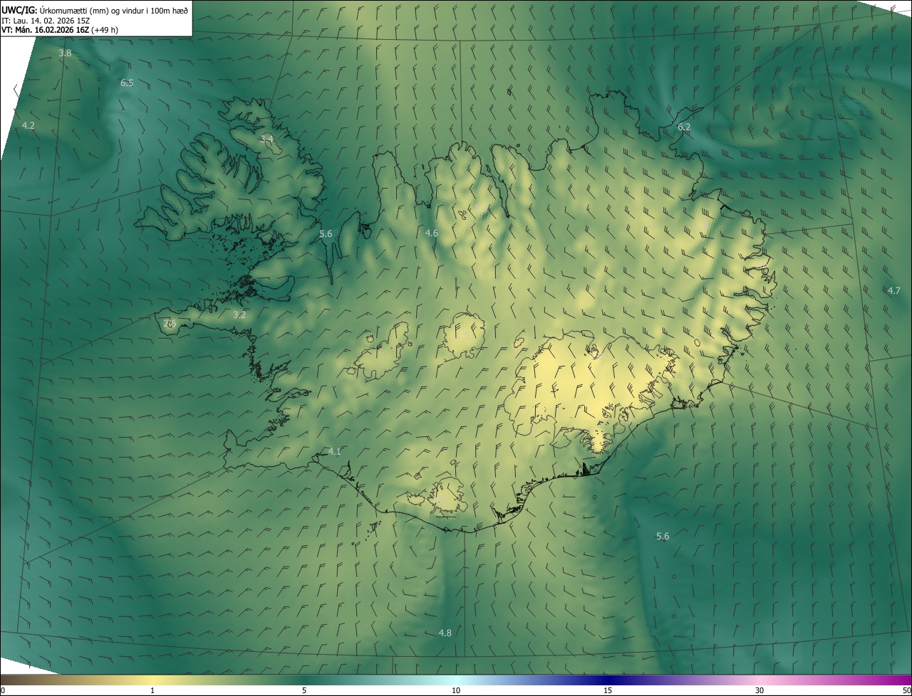Screen dimensions: 912x696
Task: Click the "4.6" value label
Action: [x=432, y=233]
